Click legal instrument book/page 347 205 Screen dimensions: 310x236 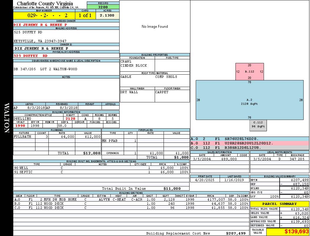pos(297,159)
